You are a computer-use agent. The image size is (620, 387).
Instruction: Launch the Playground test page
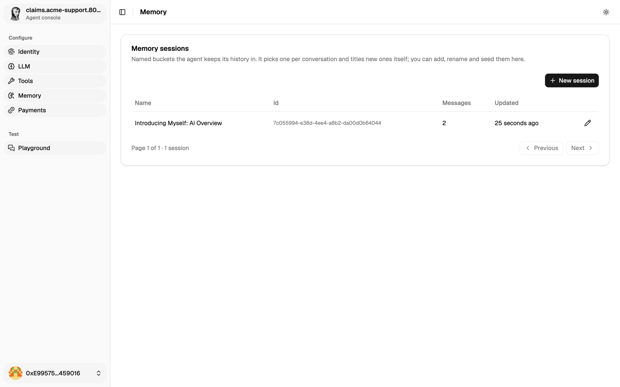(x=55, y=148)
